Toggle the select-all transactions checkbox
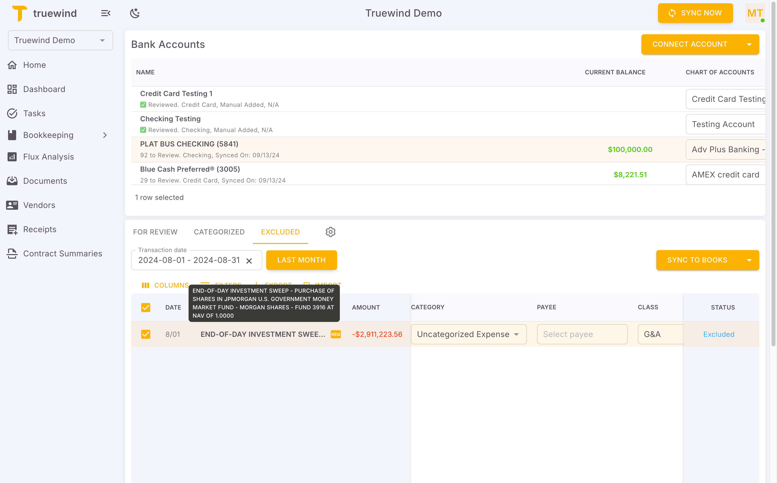 tap(146, 307)
